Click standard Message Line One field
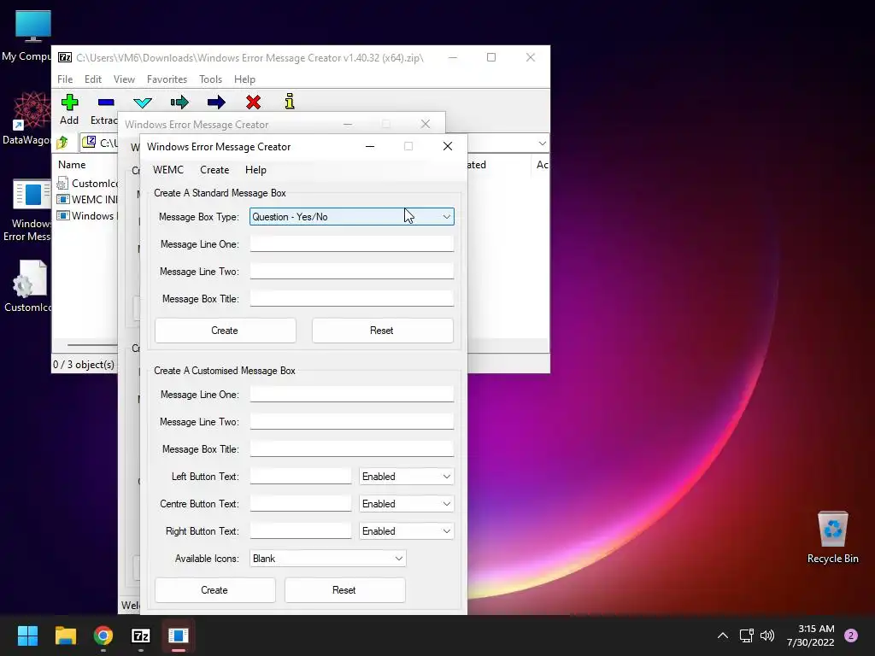The image size is (875, 656). pyautogui.click(x=351, y=243)
